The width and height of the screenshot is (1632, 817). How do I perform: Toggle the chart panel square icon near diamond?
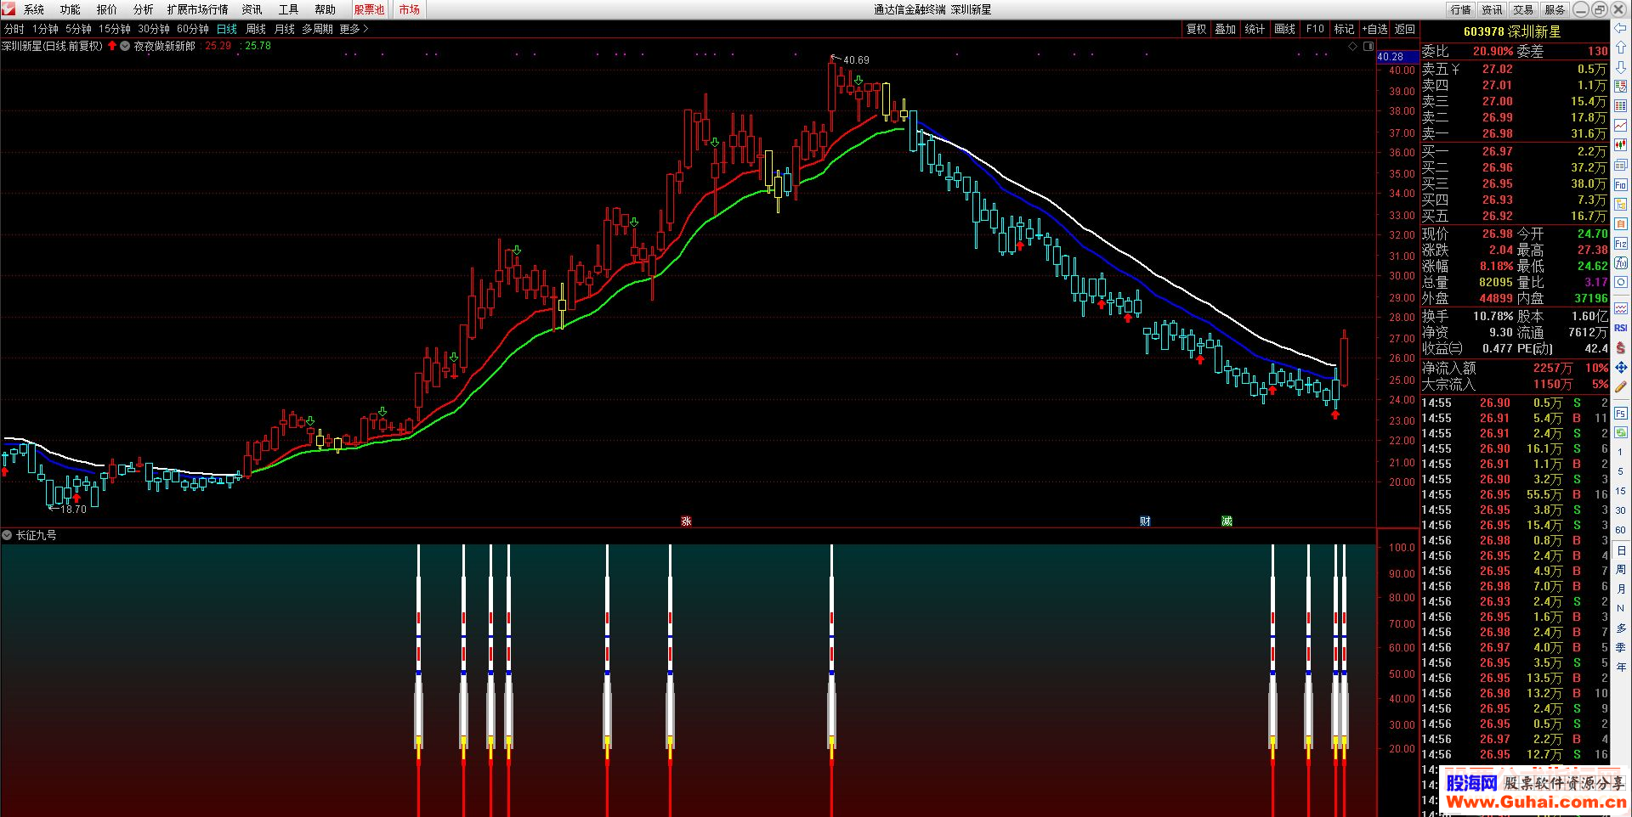pos(1368,47)
